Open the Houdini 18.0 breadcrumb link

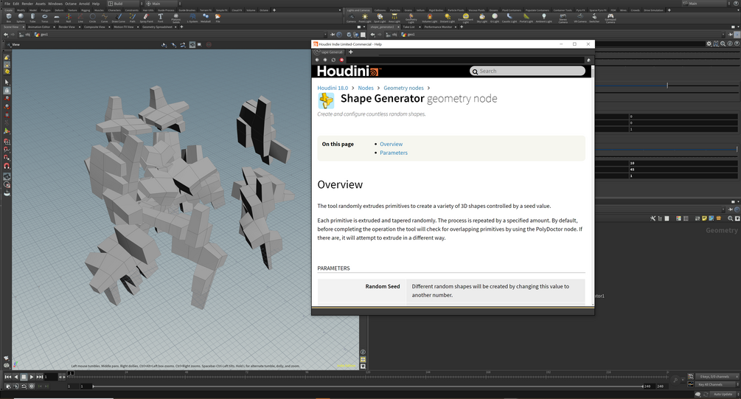pos(333,88)
